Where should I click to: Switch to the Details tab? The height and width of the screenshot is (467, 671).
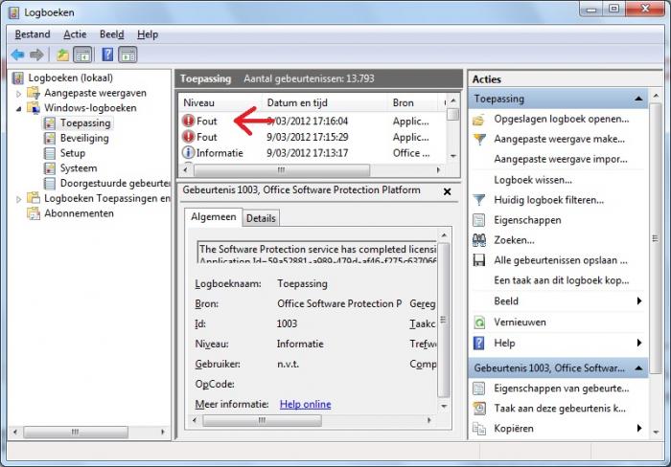tap(261, 218)
